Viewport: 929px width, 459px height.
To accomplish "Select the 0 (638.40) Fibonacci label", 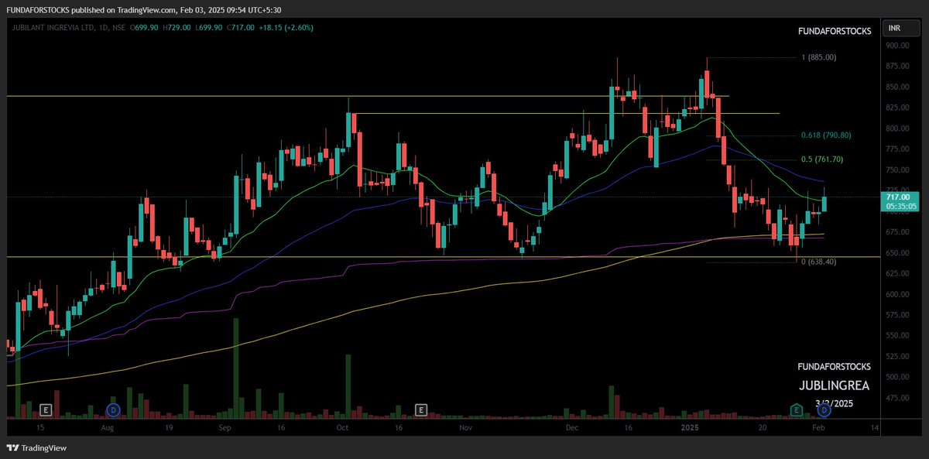I will click(819, 262).
